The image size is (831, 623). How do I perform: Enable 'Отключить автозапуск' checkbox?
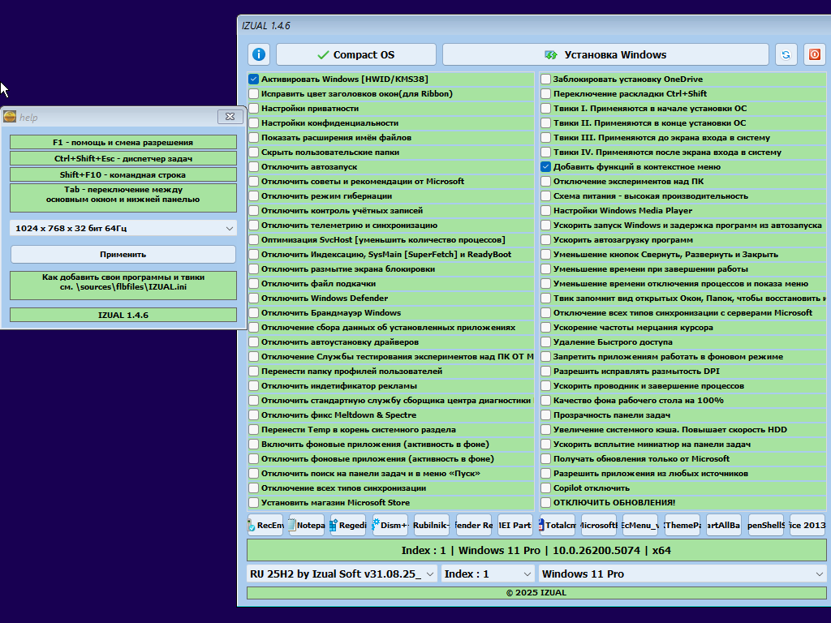click(x=253, y=166)
